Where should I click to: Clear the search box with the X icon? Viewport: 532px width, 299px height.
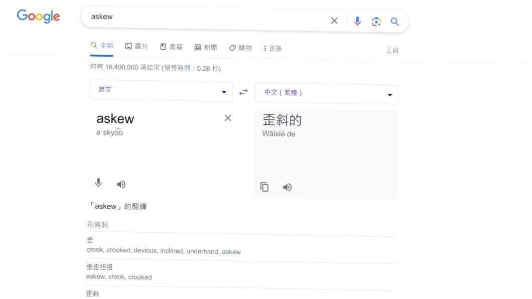(334, 21)
